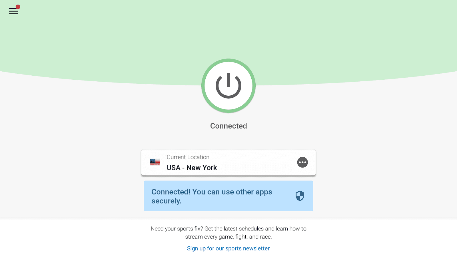The height and width of the screenshot is (257, 457).
Task: Click 'stream every game, fight, and race' line
Action: (x=228, y=237)
